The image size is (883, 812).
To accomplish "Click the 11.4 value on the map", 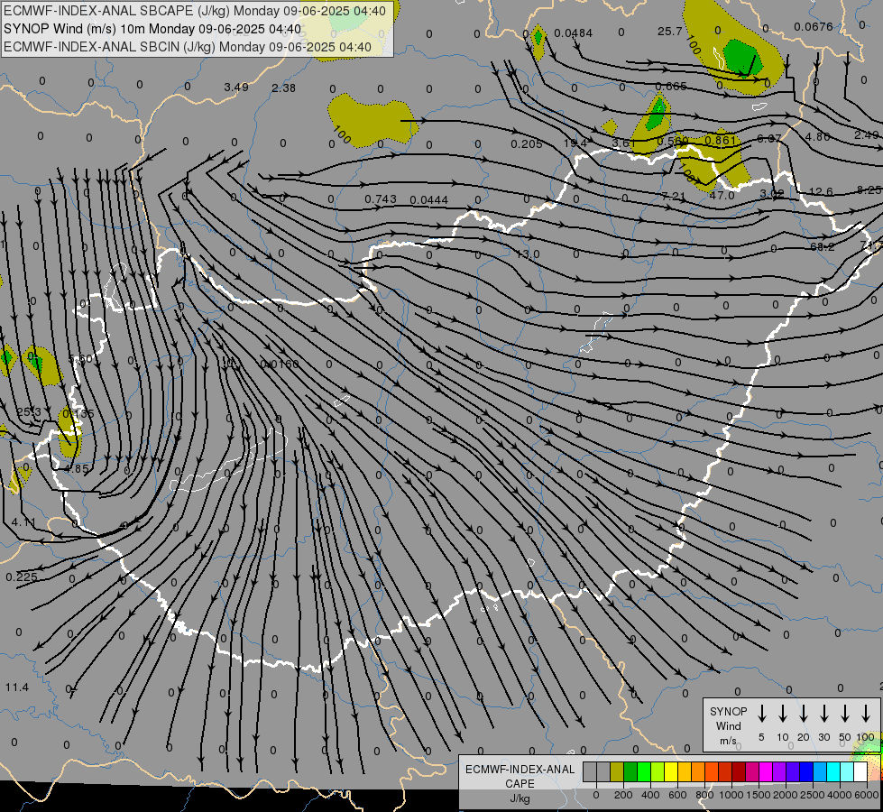I will pos(17,687).
